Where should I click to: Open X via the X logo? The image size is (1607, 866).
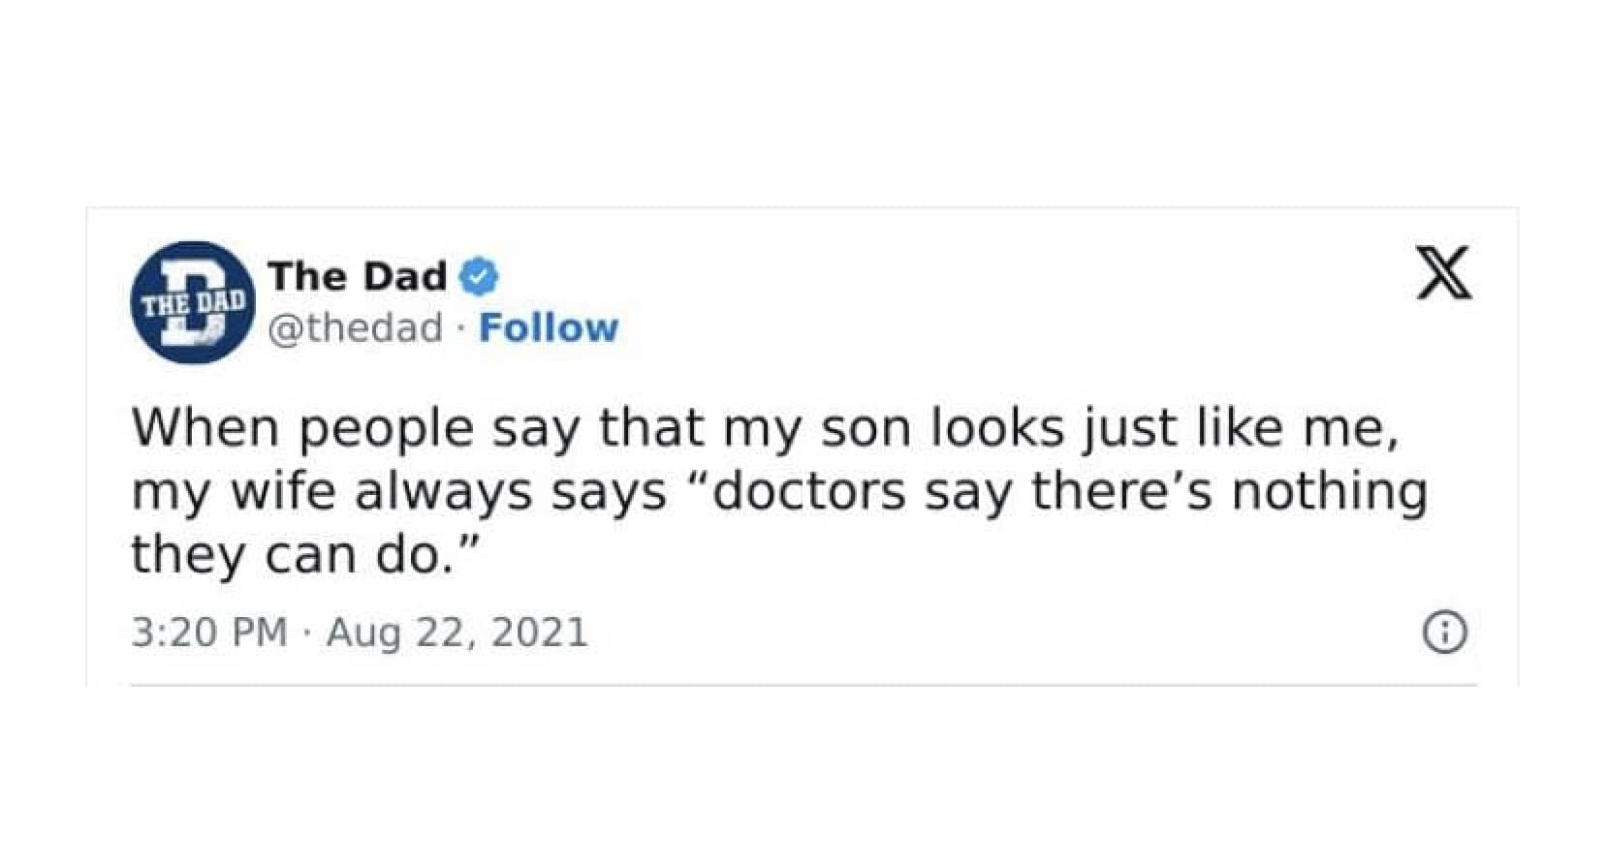click(1443, 274)
